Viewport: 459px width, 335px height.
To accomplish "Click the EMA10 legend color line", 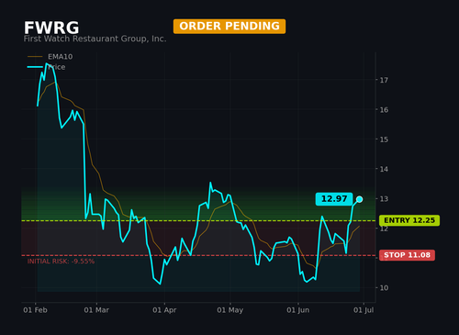I will pyautogui.click(x=35, y=57).
